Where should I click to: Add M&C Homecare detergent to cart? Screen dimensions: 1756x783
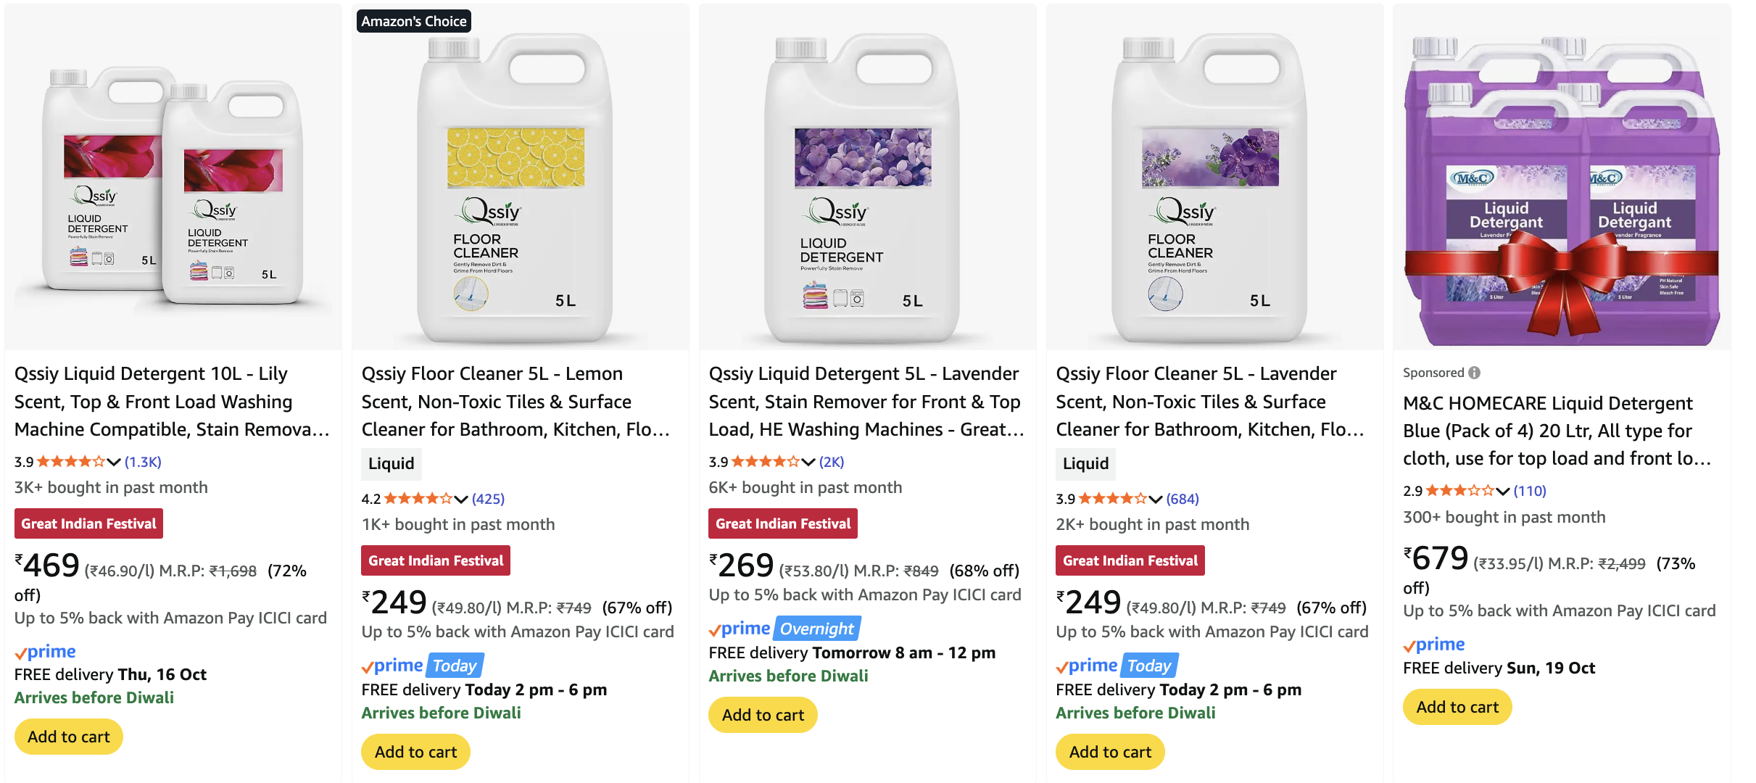pos(1457,707)
